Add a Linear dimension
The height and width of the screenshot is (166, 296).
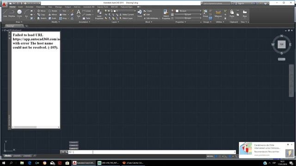(87, 11)
